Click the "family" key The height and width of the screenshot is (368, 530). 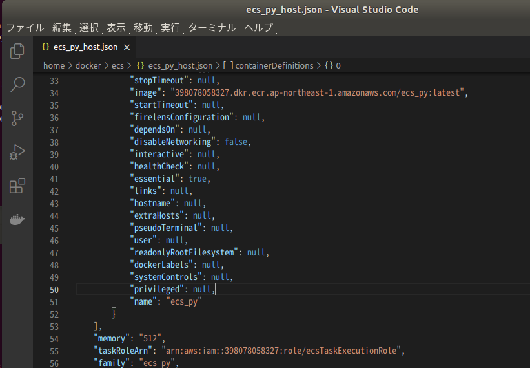[112, 363]
